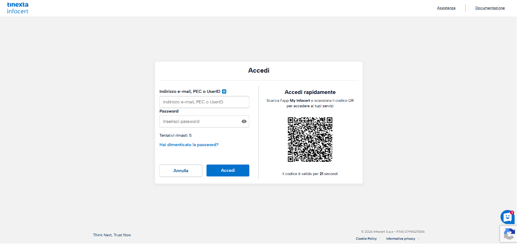Show password using the eye icon
The height and width of the screenshot is (244, 517).
coord(244,121)
